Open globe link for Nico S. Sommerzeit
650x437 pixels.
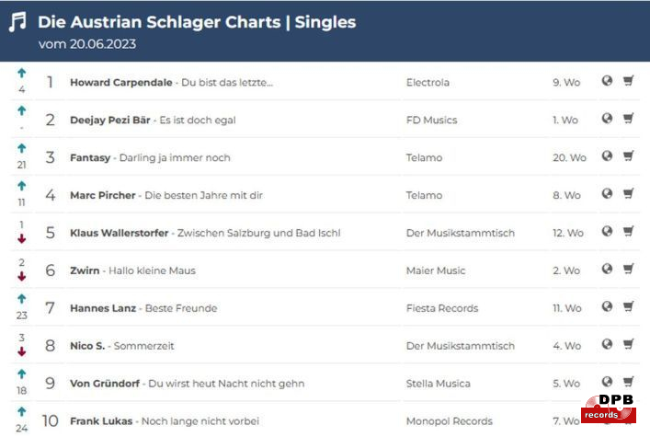(x=607, y=345)
